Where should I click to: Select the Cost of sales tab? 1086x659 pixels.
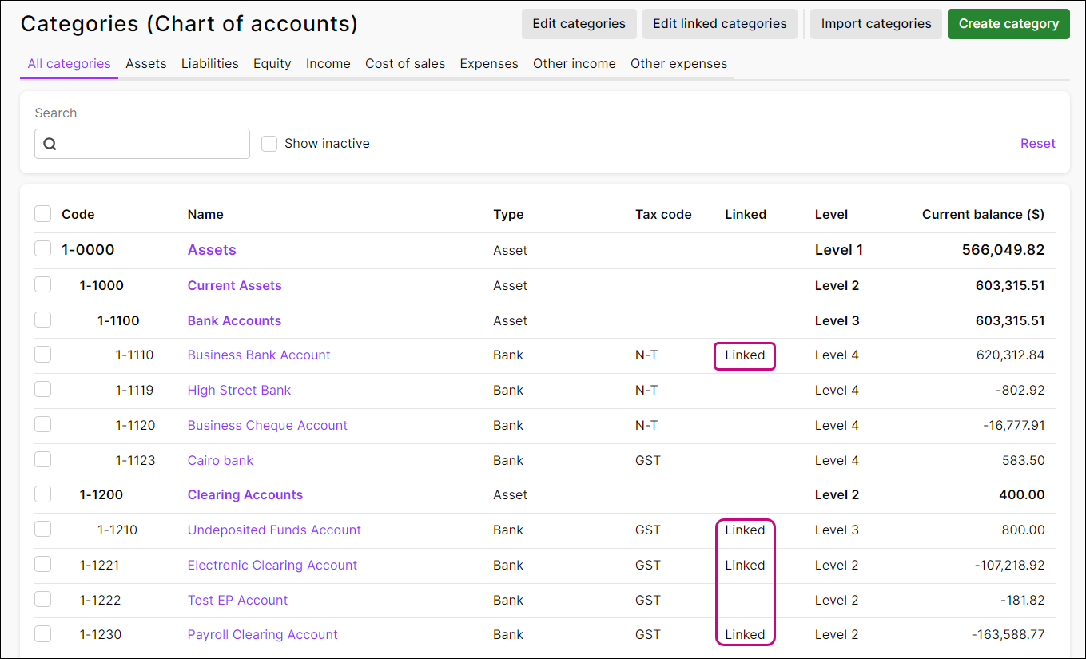(405, 63)
